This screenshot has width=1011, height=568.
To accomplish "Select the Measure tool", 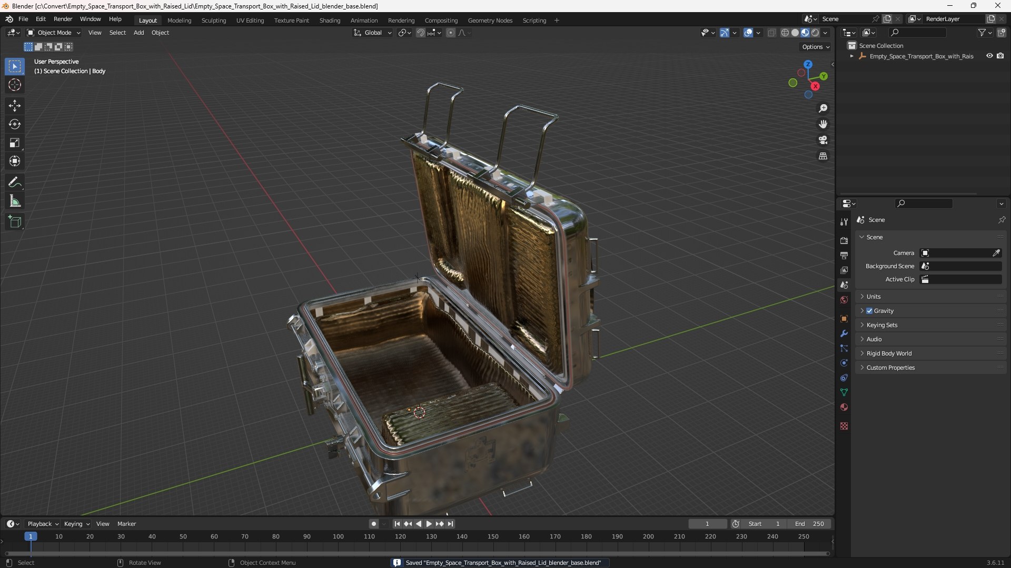I will [x=15, y=201].
